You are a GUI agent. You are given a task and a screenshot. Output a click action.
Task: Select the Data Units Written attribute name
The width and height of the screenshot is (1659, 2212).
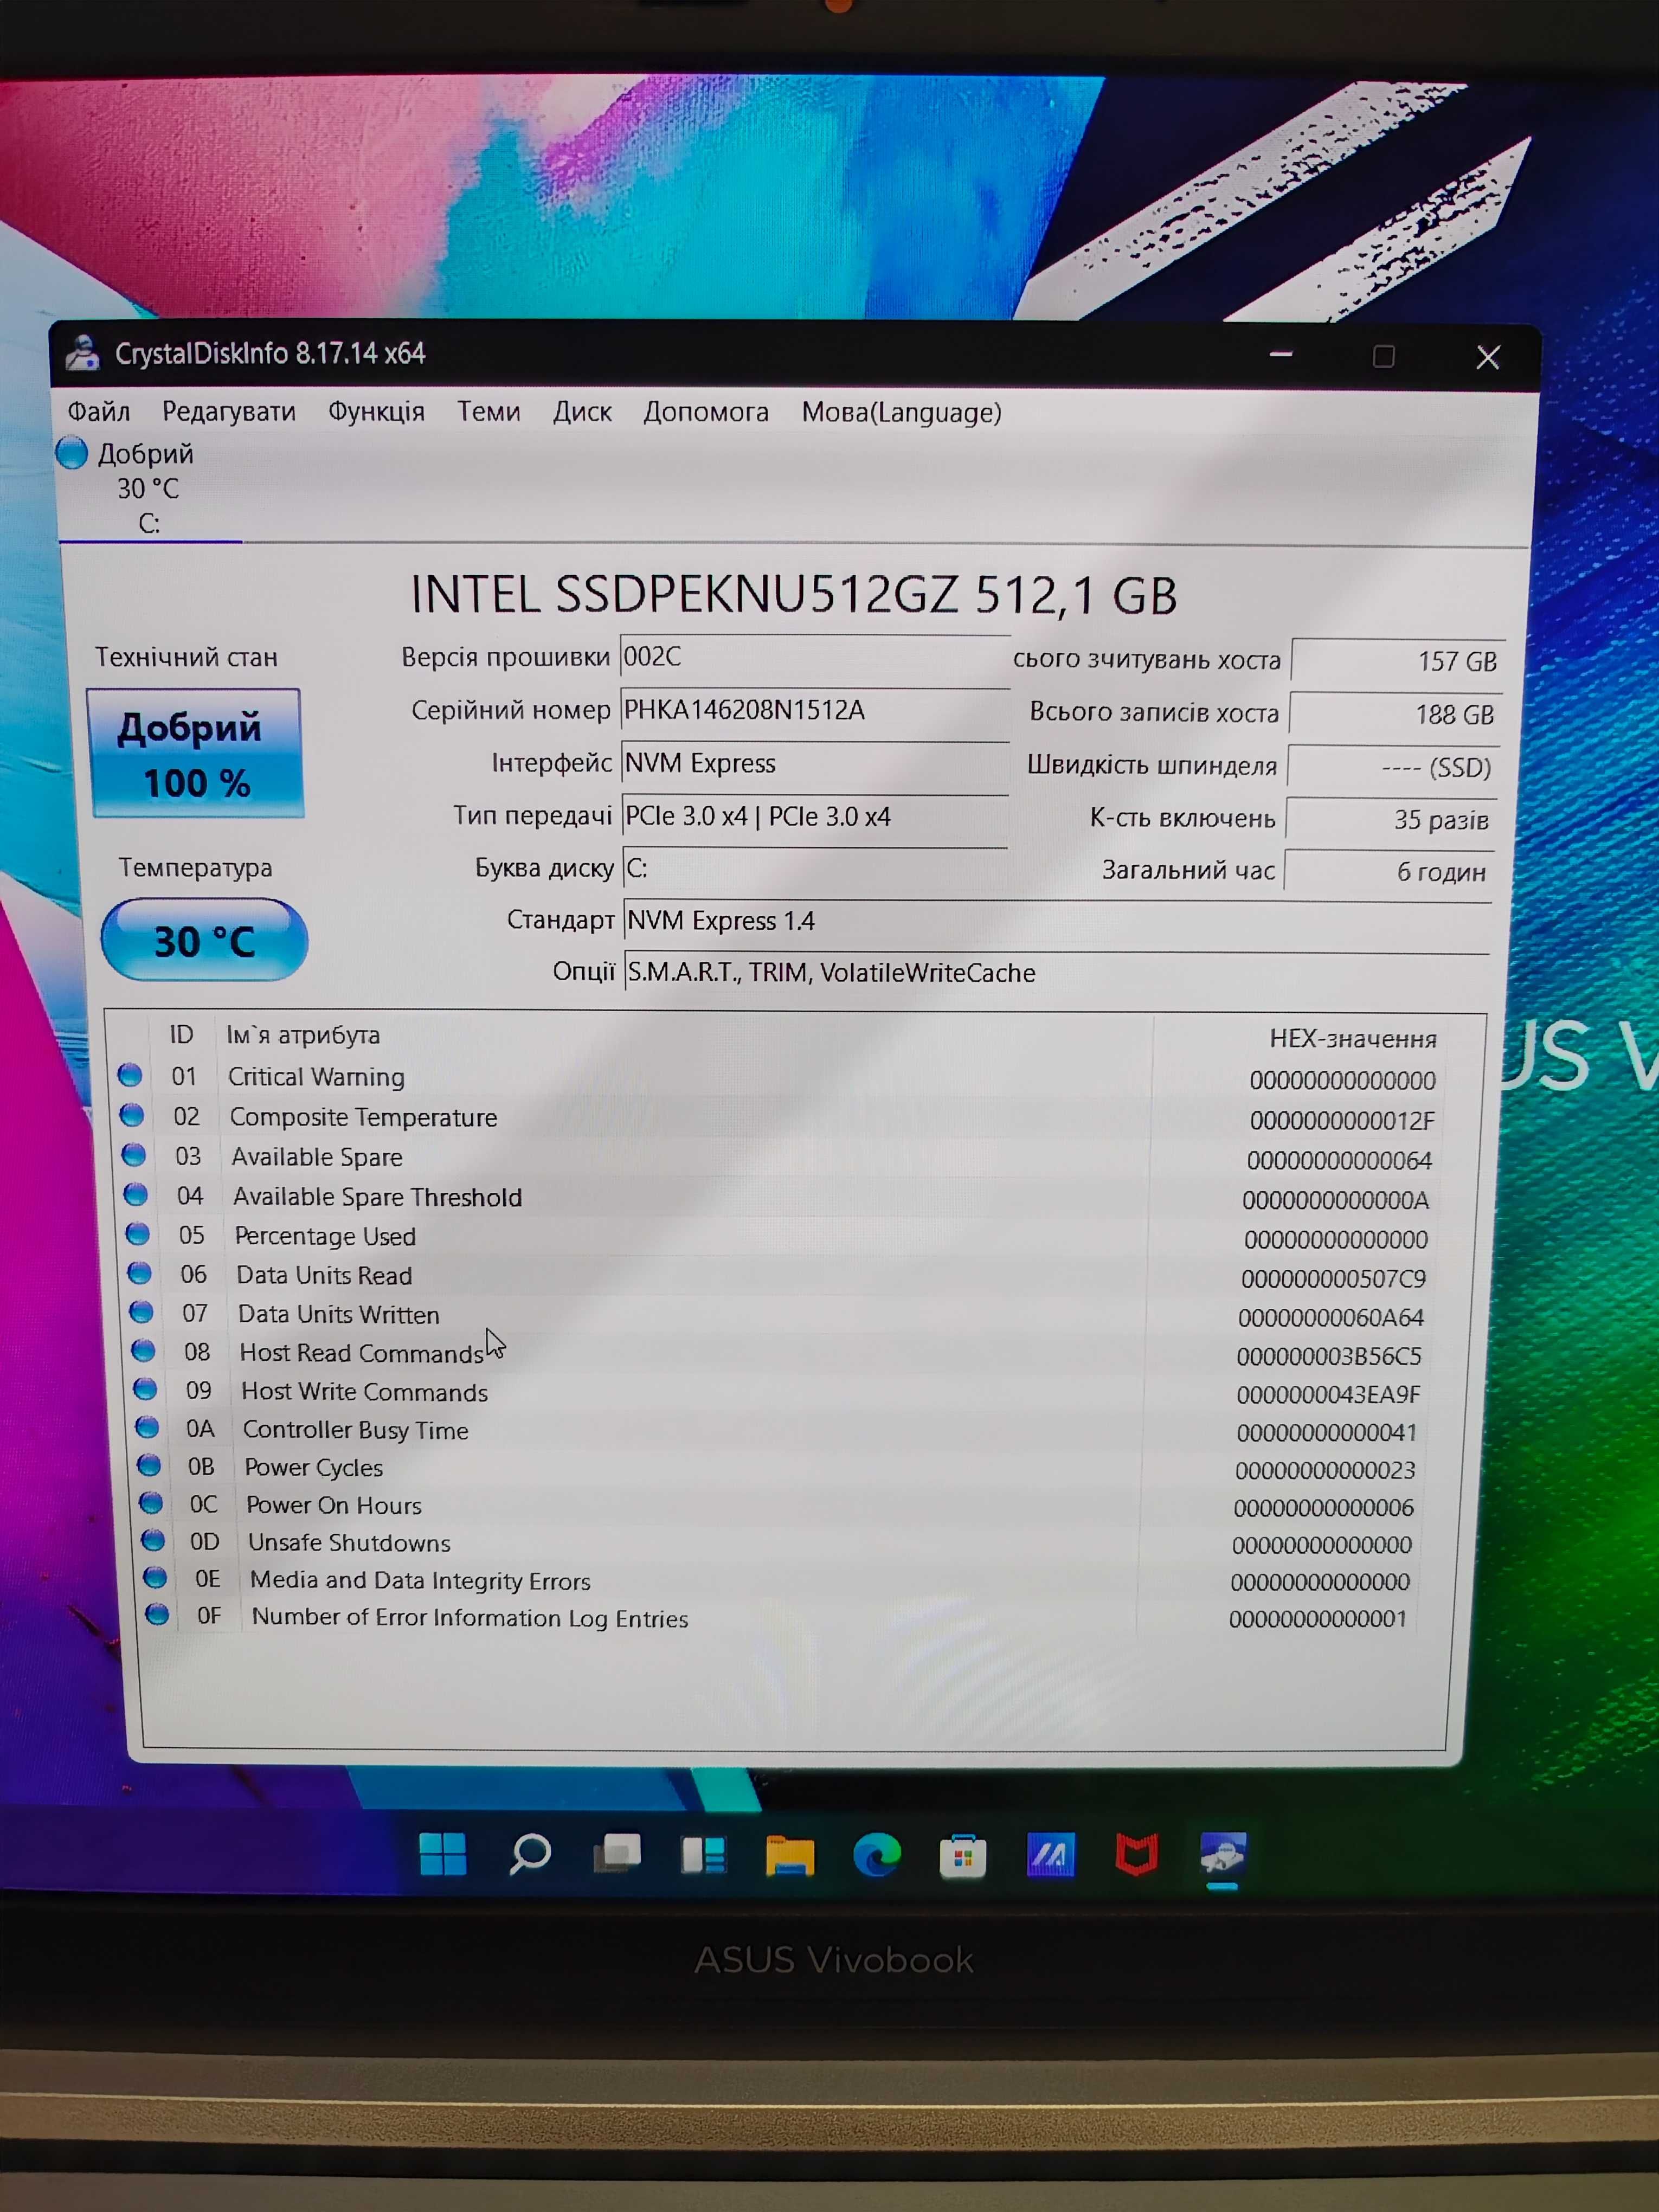338,1314
